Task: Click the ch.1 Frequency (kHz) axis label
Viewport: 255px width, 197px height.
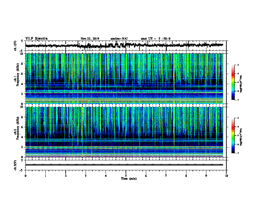Action: pos(17,75)
